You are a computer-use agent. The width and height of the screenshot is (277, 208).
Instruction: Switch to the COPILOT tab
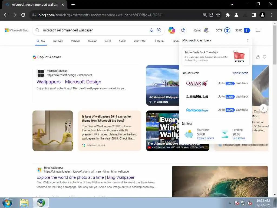(58, 41)
